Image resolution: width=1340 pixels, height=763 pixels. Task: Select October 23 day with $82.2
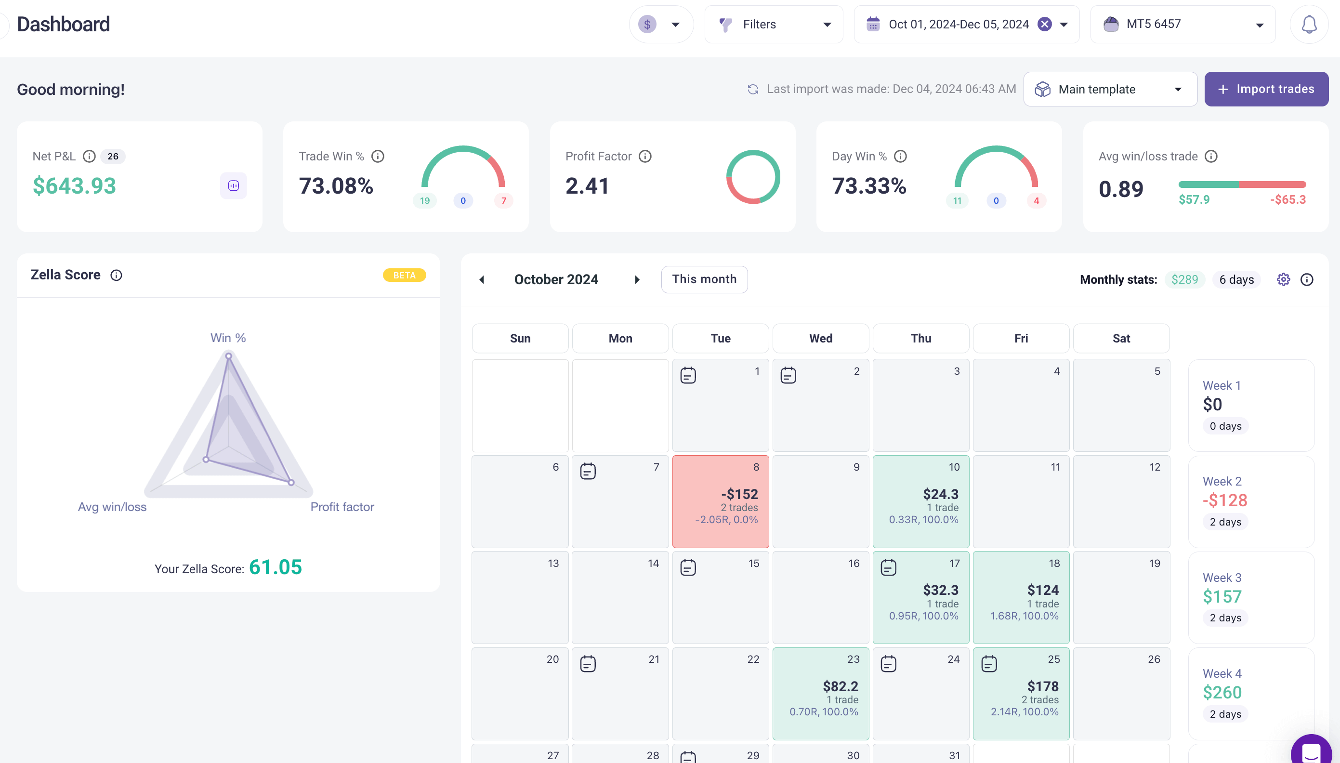(820, 694)
